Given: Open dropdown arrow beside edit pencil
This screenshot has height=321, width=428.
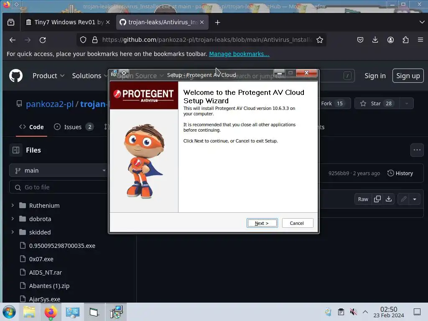Looking at the screenshot, I should (x=415, y=199).
